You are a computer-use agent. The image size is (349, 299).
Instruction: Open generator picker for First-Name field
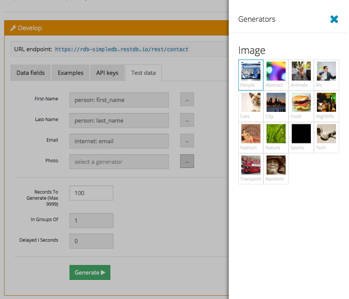(187, 99)
